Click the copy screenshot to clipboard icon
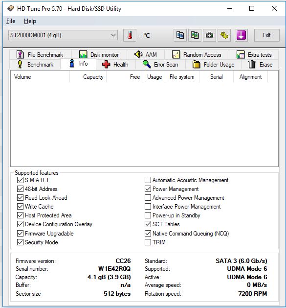 coord(195,35)
